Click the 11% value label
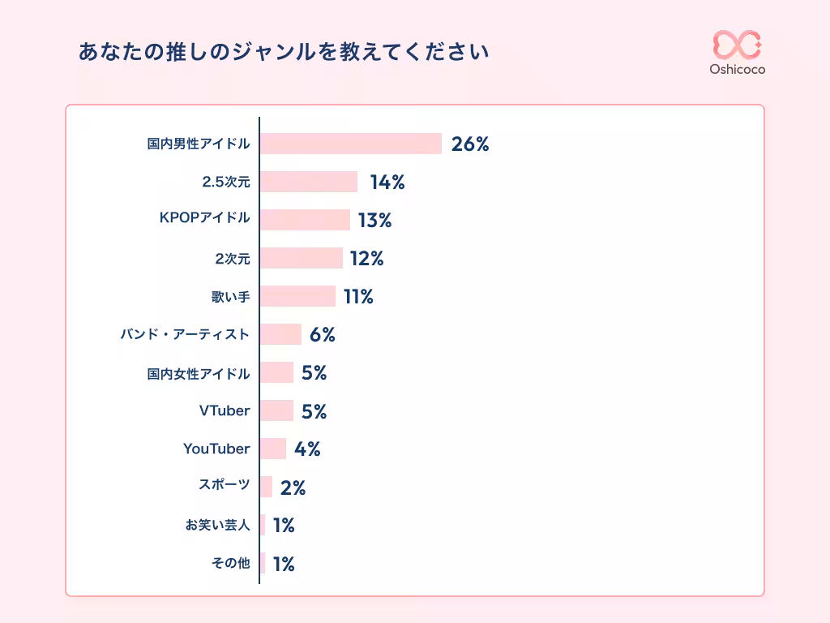Screen dimensions: 830x623 coord(358,297)
